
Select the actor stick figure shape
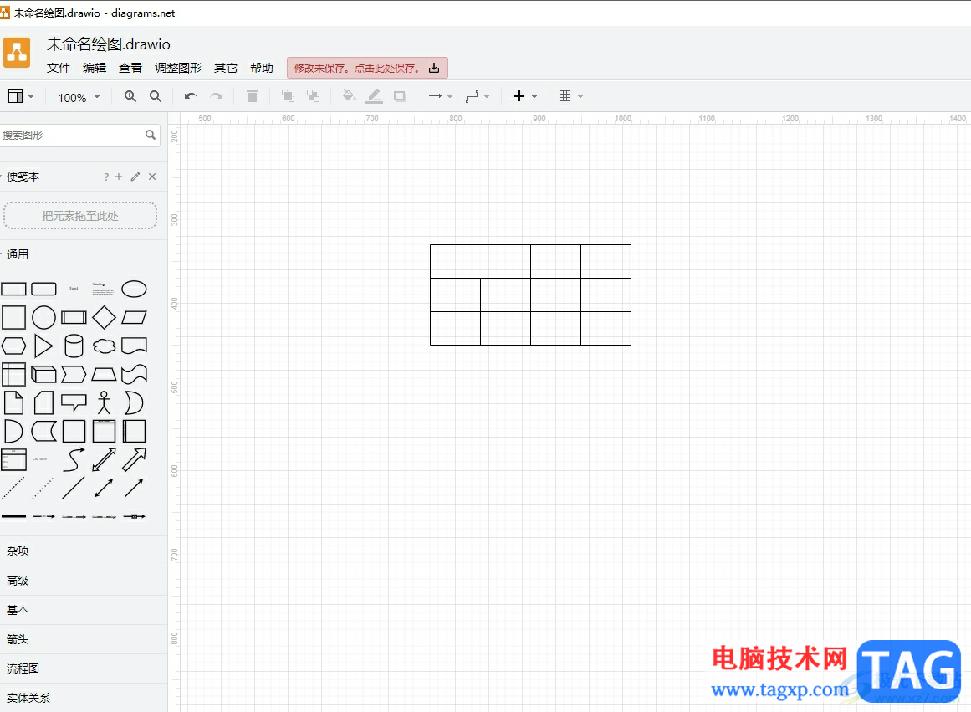click(x=104, y=402)
